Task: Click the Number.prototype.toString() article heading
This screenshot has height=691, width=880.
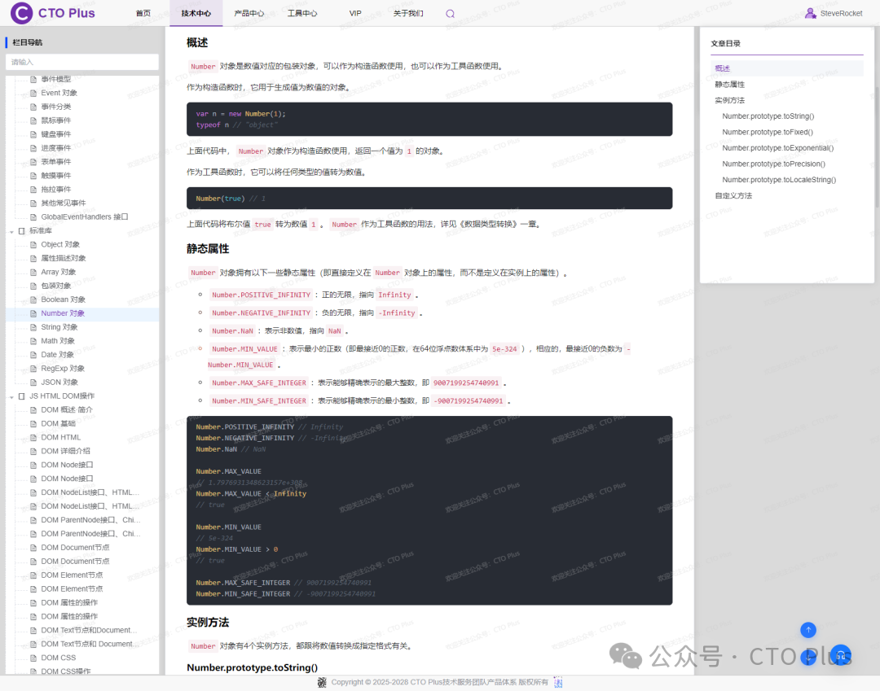Action: (252, 667)
